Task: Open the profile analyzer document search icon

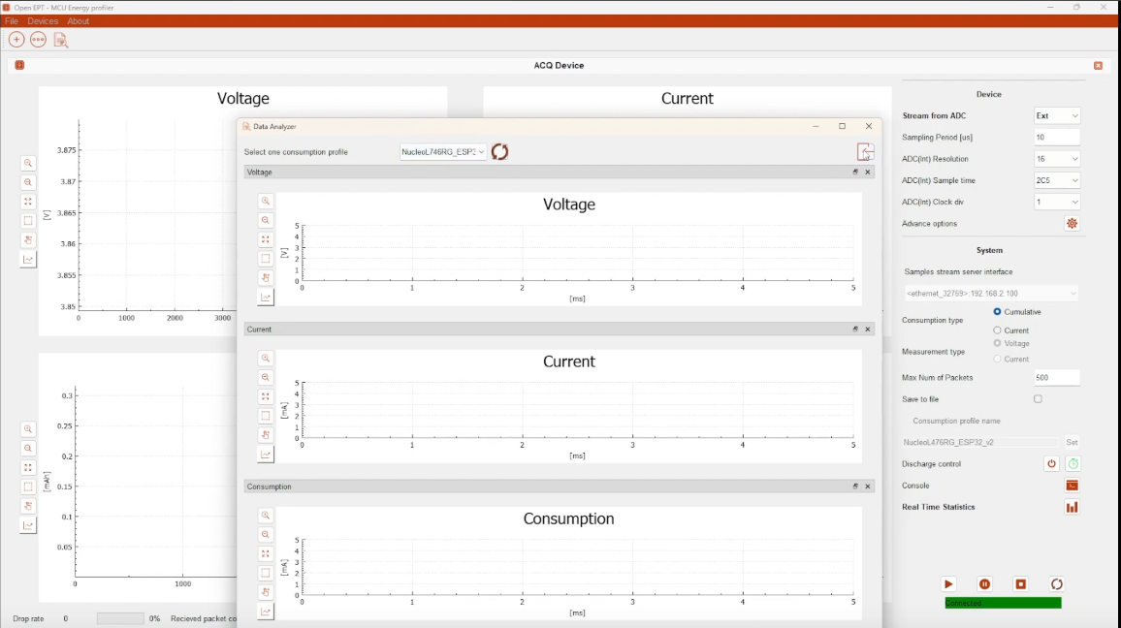Action: pos(60,39)
